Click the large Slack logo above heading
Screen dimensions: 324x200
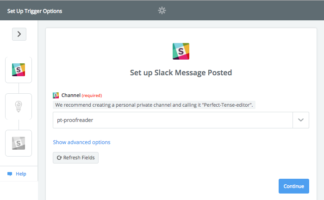point(181,51)
